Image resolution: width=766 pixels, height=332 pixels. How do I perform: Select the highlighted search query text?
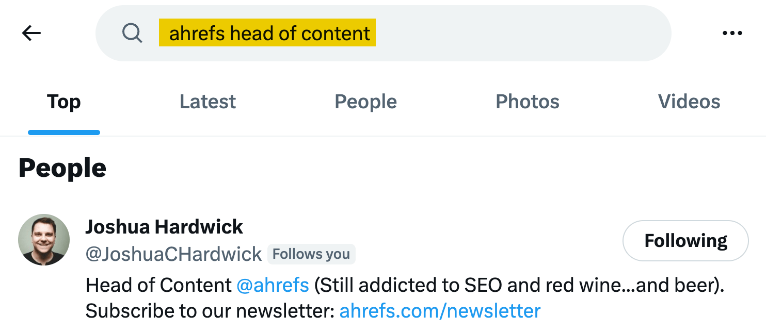267,32
